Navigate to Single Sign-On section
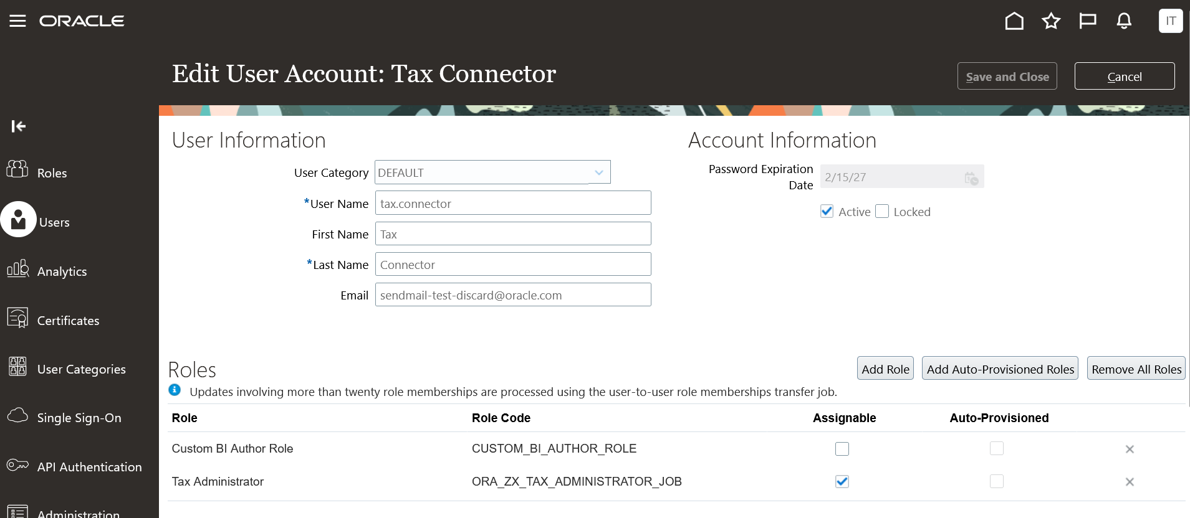The image size is (1190, 518). (x=79, y=418)
